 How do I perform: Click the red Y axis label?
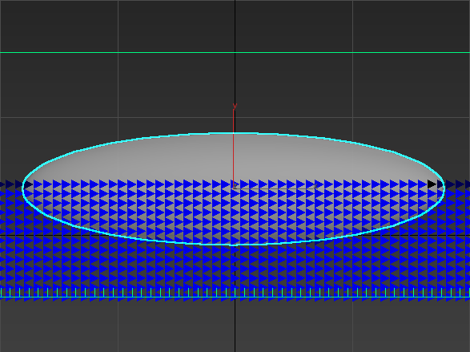[x=235, y=107]
